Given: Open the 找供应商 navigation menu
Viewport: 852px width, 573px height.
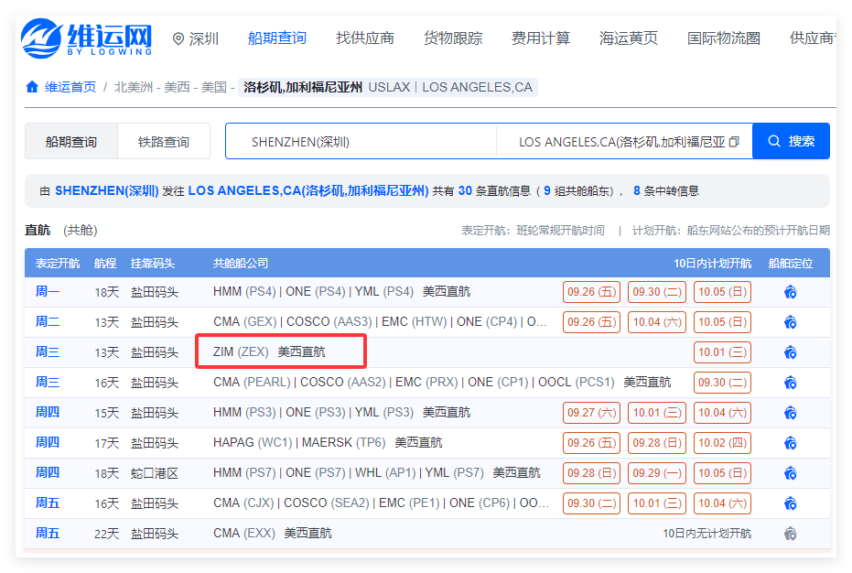Looking at the screenshot, I should pyautogui.click(x=365, y=38).
